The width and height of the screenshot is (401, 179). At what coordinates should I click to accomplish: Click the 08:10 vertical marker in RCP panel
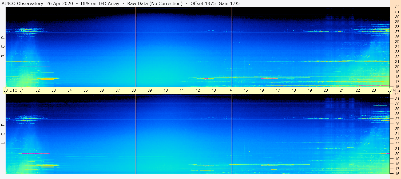point(136,47)
